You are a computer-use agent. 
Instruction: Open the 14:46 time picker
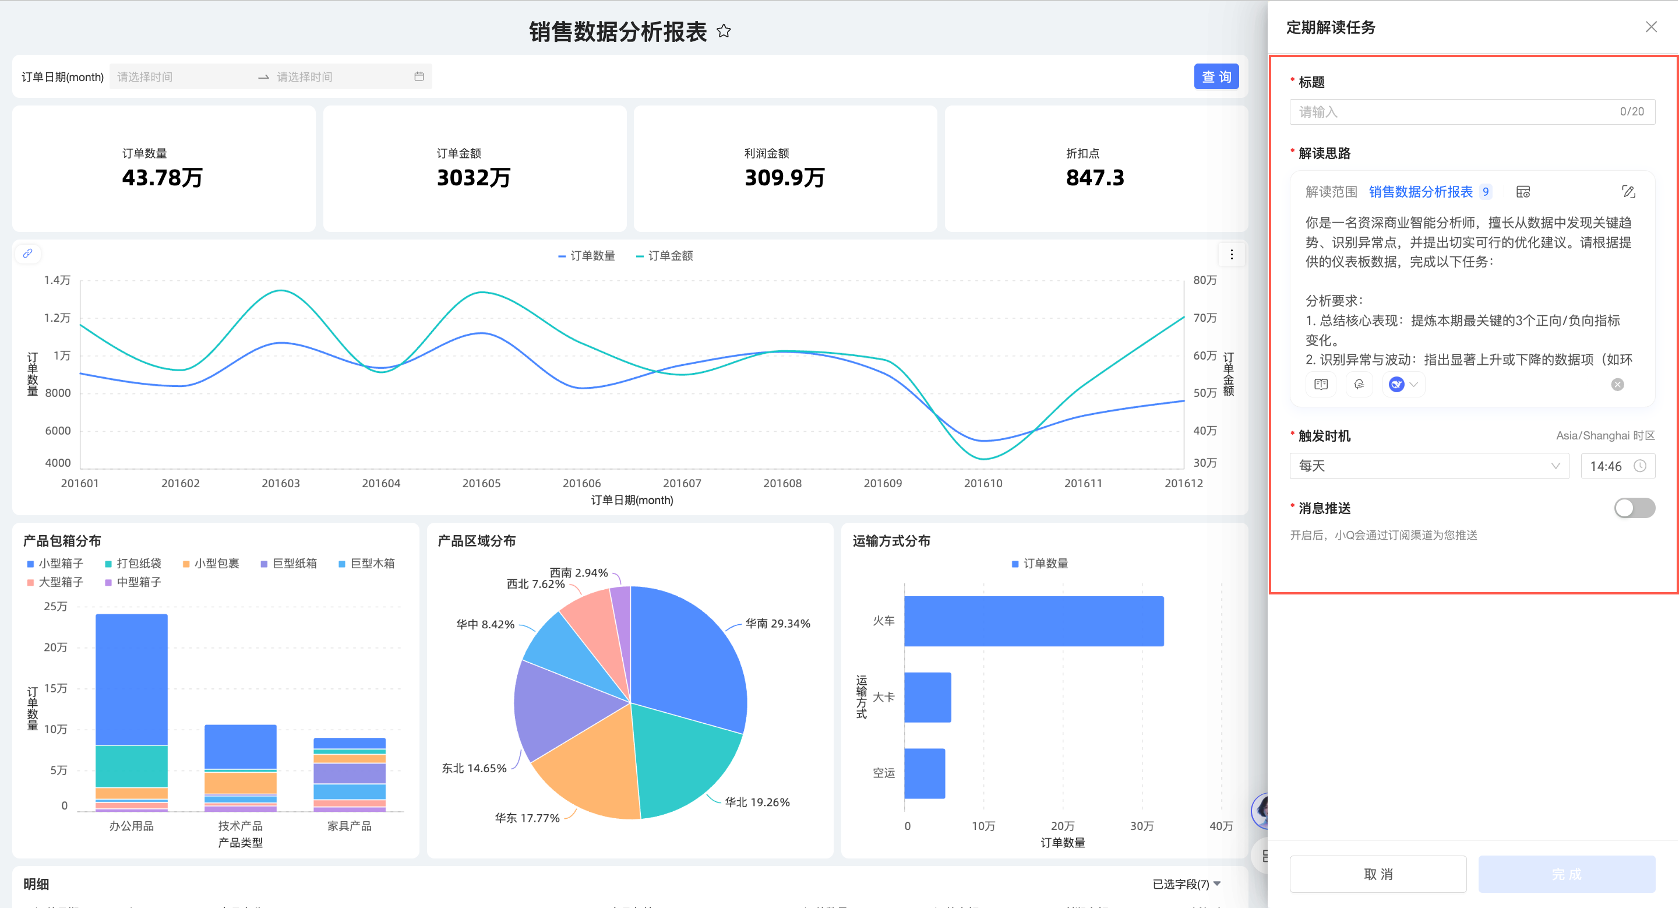click(1618, 466)
